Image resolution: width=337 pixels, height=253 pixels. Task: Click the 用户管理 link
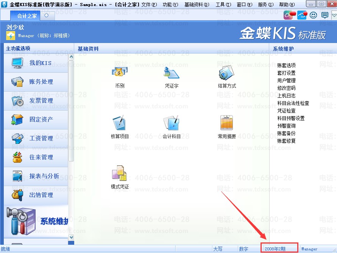click(x=286, y=80)
